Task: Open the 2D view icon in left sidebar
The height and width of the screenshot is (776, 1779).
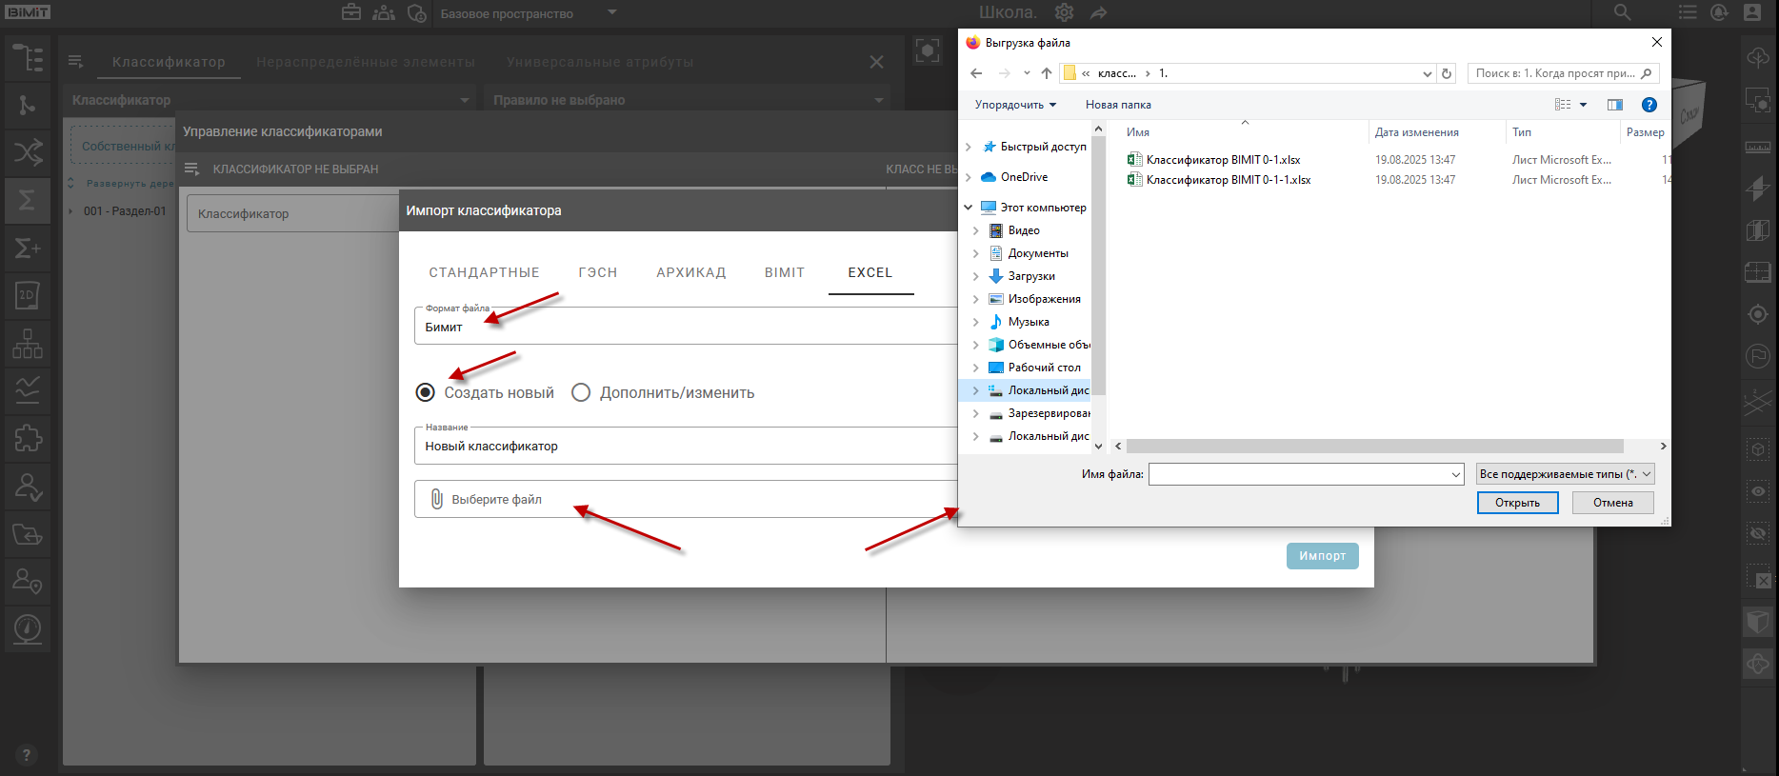Action: coord(28,295)
